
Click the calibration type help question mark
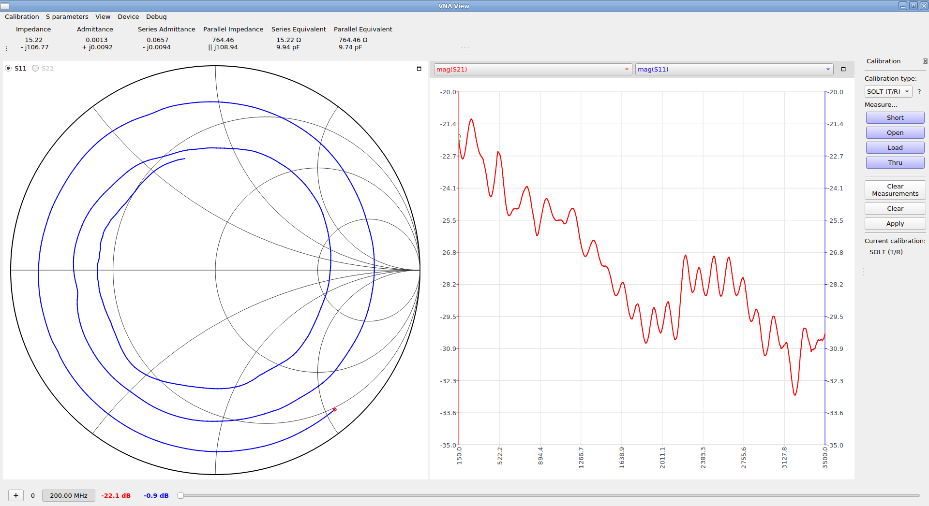(919, 91)
